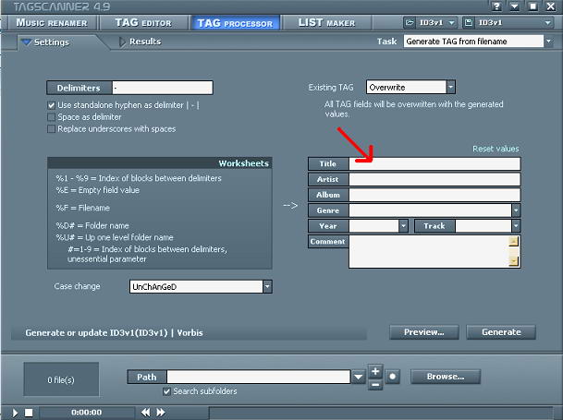Click the fast-forward button
Viewport: 563px width, 420px height.
tap(161, 413)
